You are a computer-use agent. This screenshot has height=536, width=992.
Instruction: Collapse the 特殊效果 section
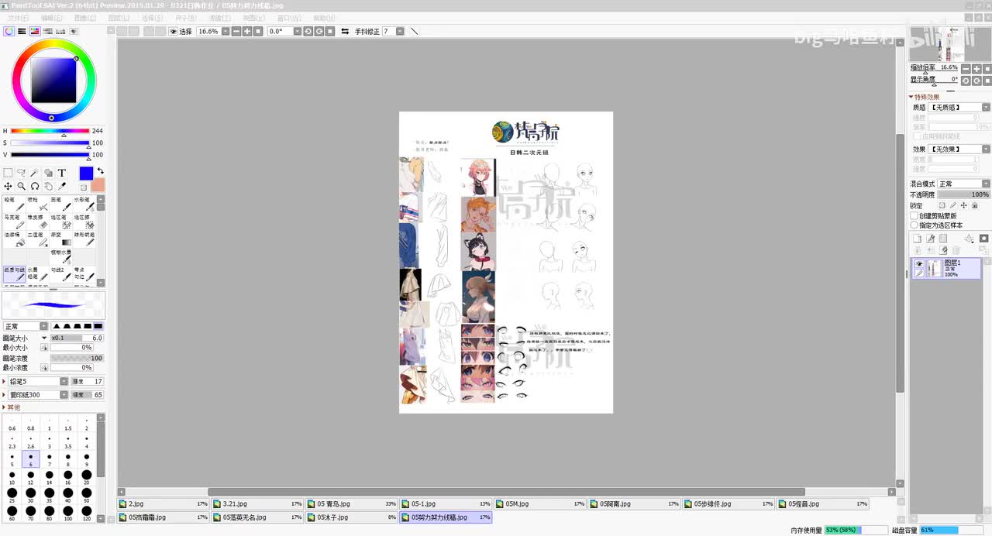click(x=911, y=98)
